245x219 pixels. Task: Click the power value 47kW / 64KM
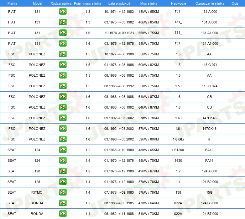coord(149,203)
